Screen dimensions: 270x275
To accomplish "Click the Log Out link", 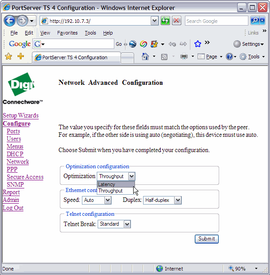I will click(13, 208).
